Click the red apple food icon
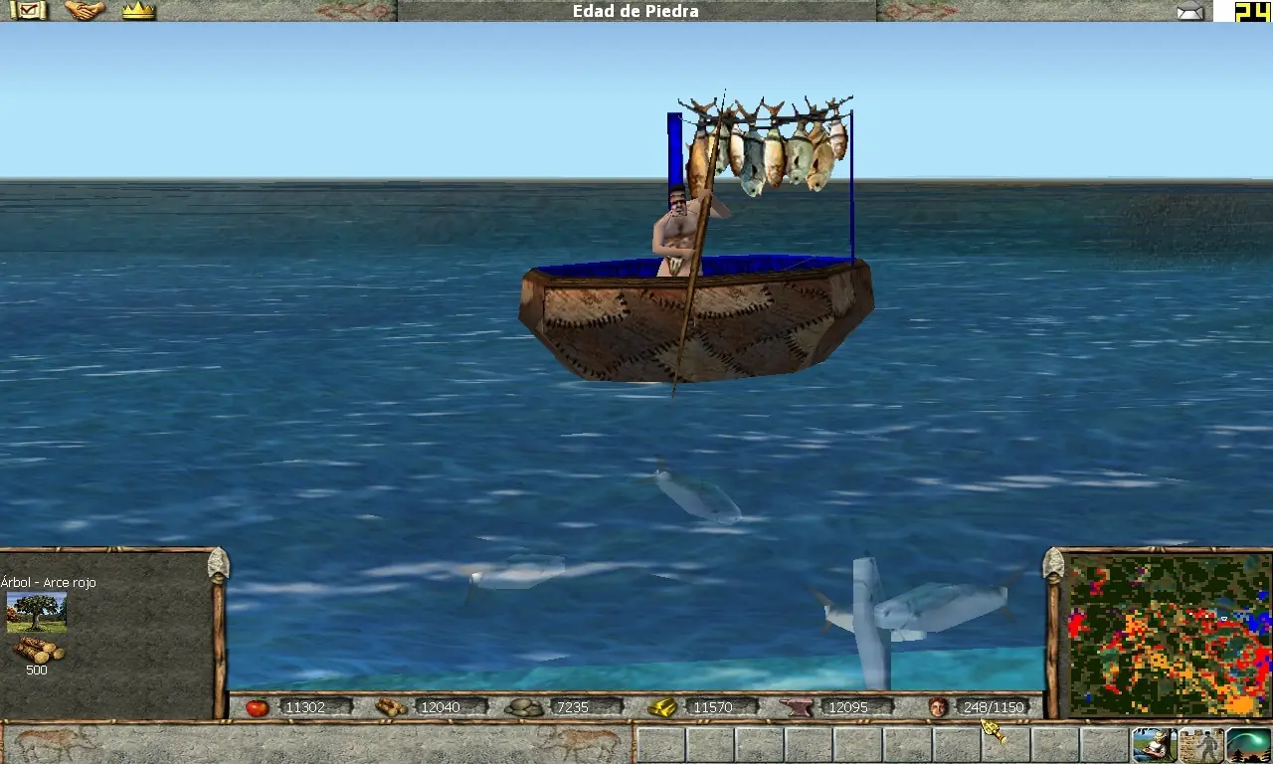 [x=257, y=707]
